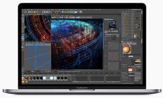Open the Window menu in menu bar
This screenshot has width=163, height=98.
[96, 10]
